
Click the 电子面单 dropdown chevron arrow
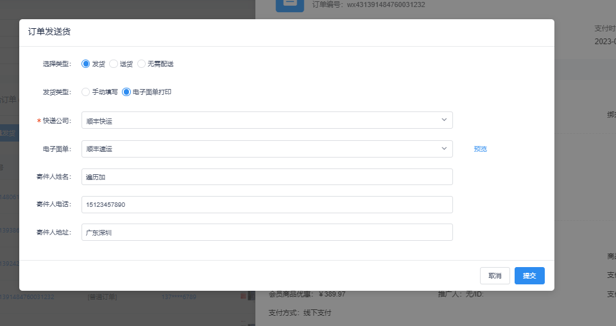click(444, 149)
